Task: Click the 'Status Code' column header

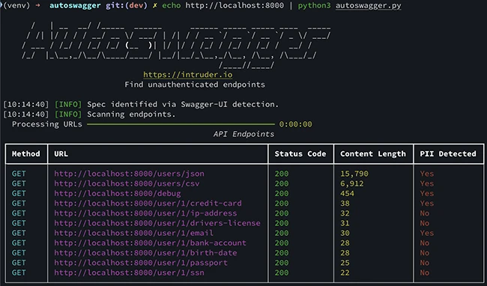Action: click(x=300, y=154)
